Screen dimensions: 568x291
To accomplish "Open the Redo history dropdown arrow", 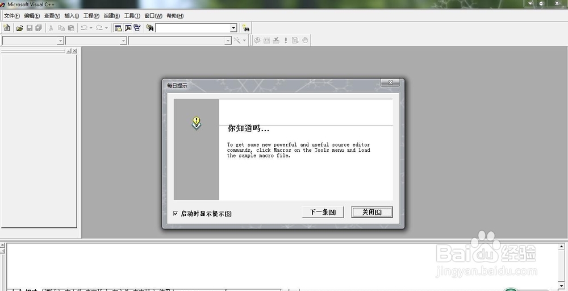I will pyautogui.click(x=106, y=28).
